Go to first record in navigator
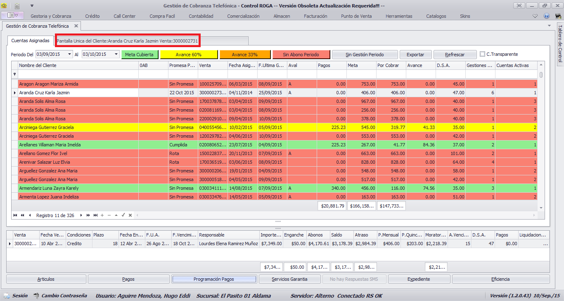 click(x=15, y=215)
